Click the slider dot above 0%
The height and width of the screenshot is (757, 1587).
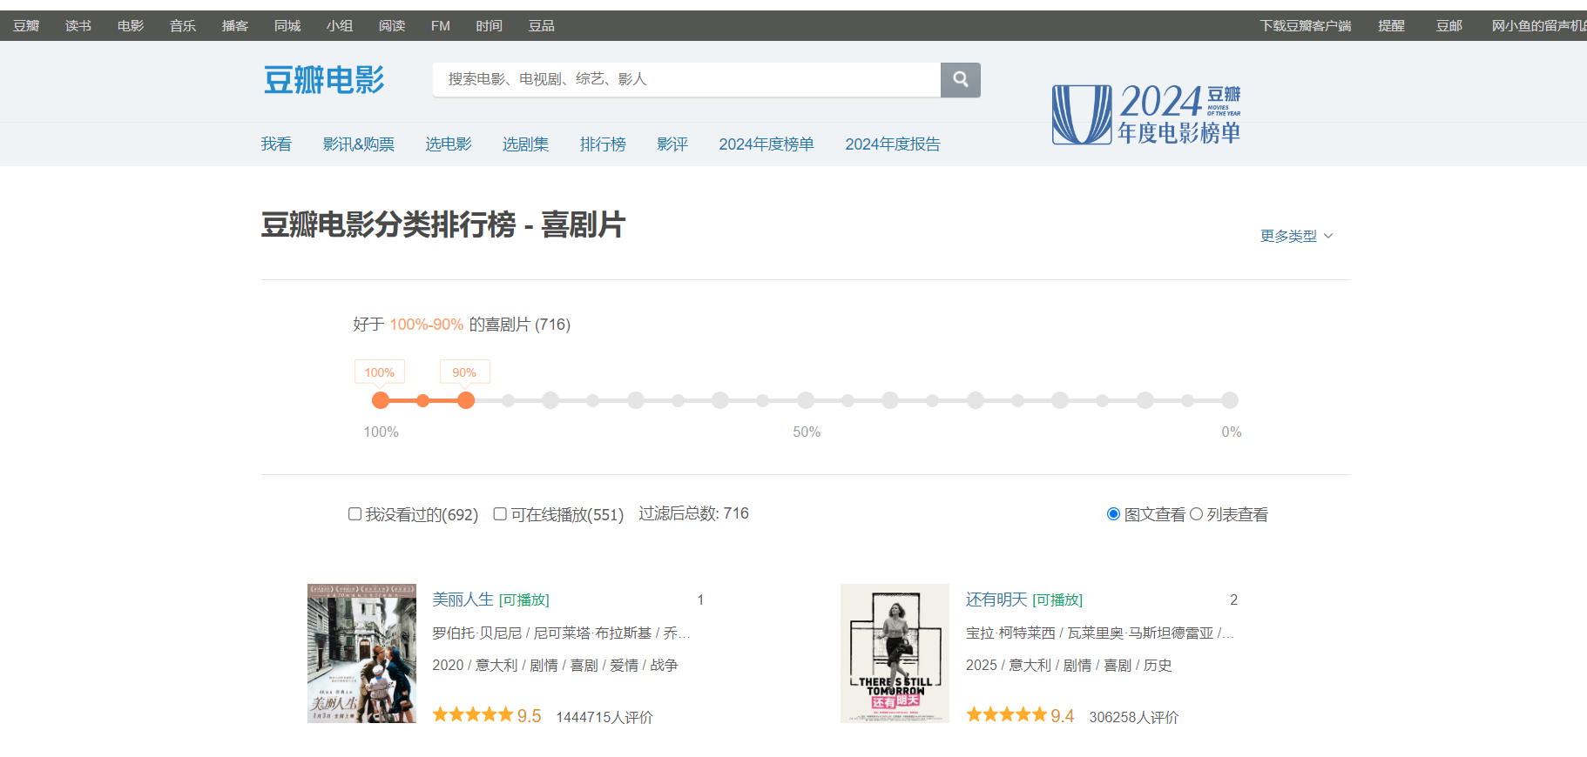pos(1230,400)
